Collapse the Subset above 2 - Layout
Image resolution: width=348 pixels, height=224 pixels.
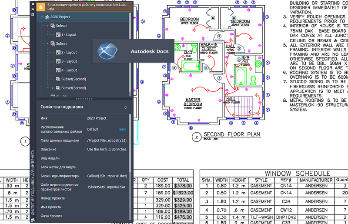[47, 43]
